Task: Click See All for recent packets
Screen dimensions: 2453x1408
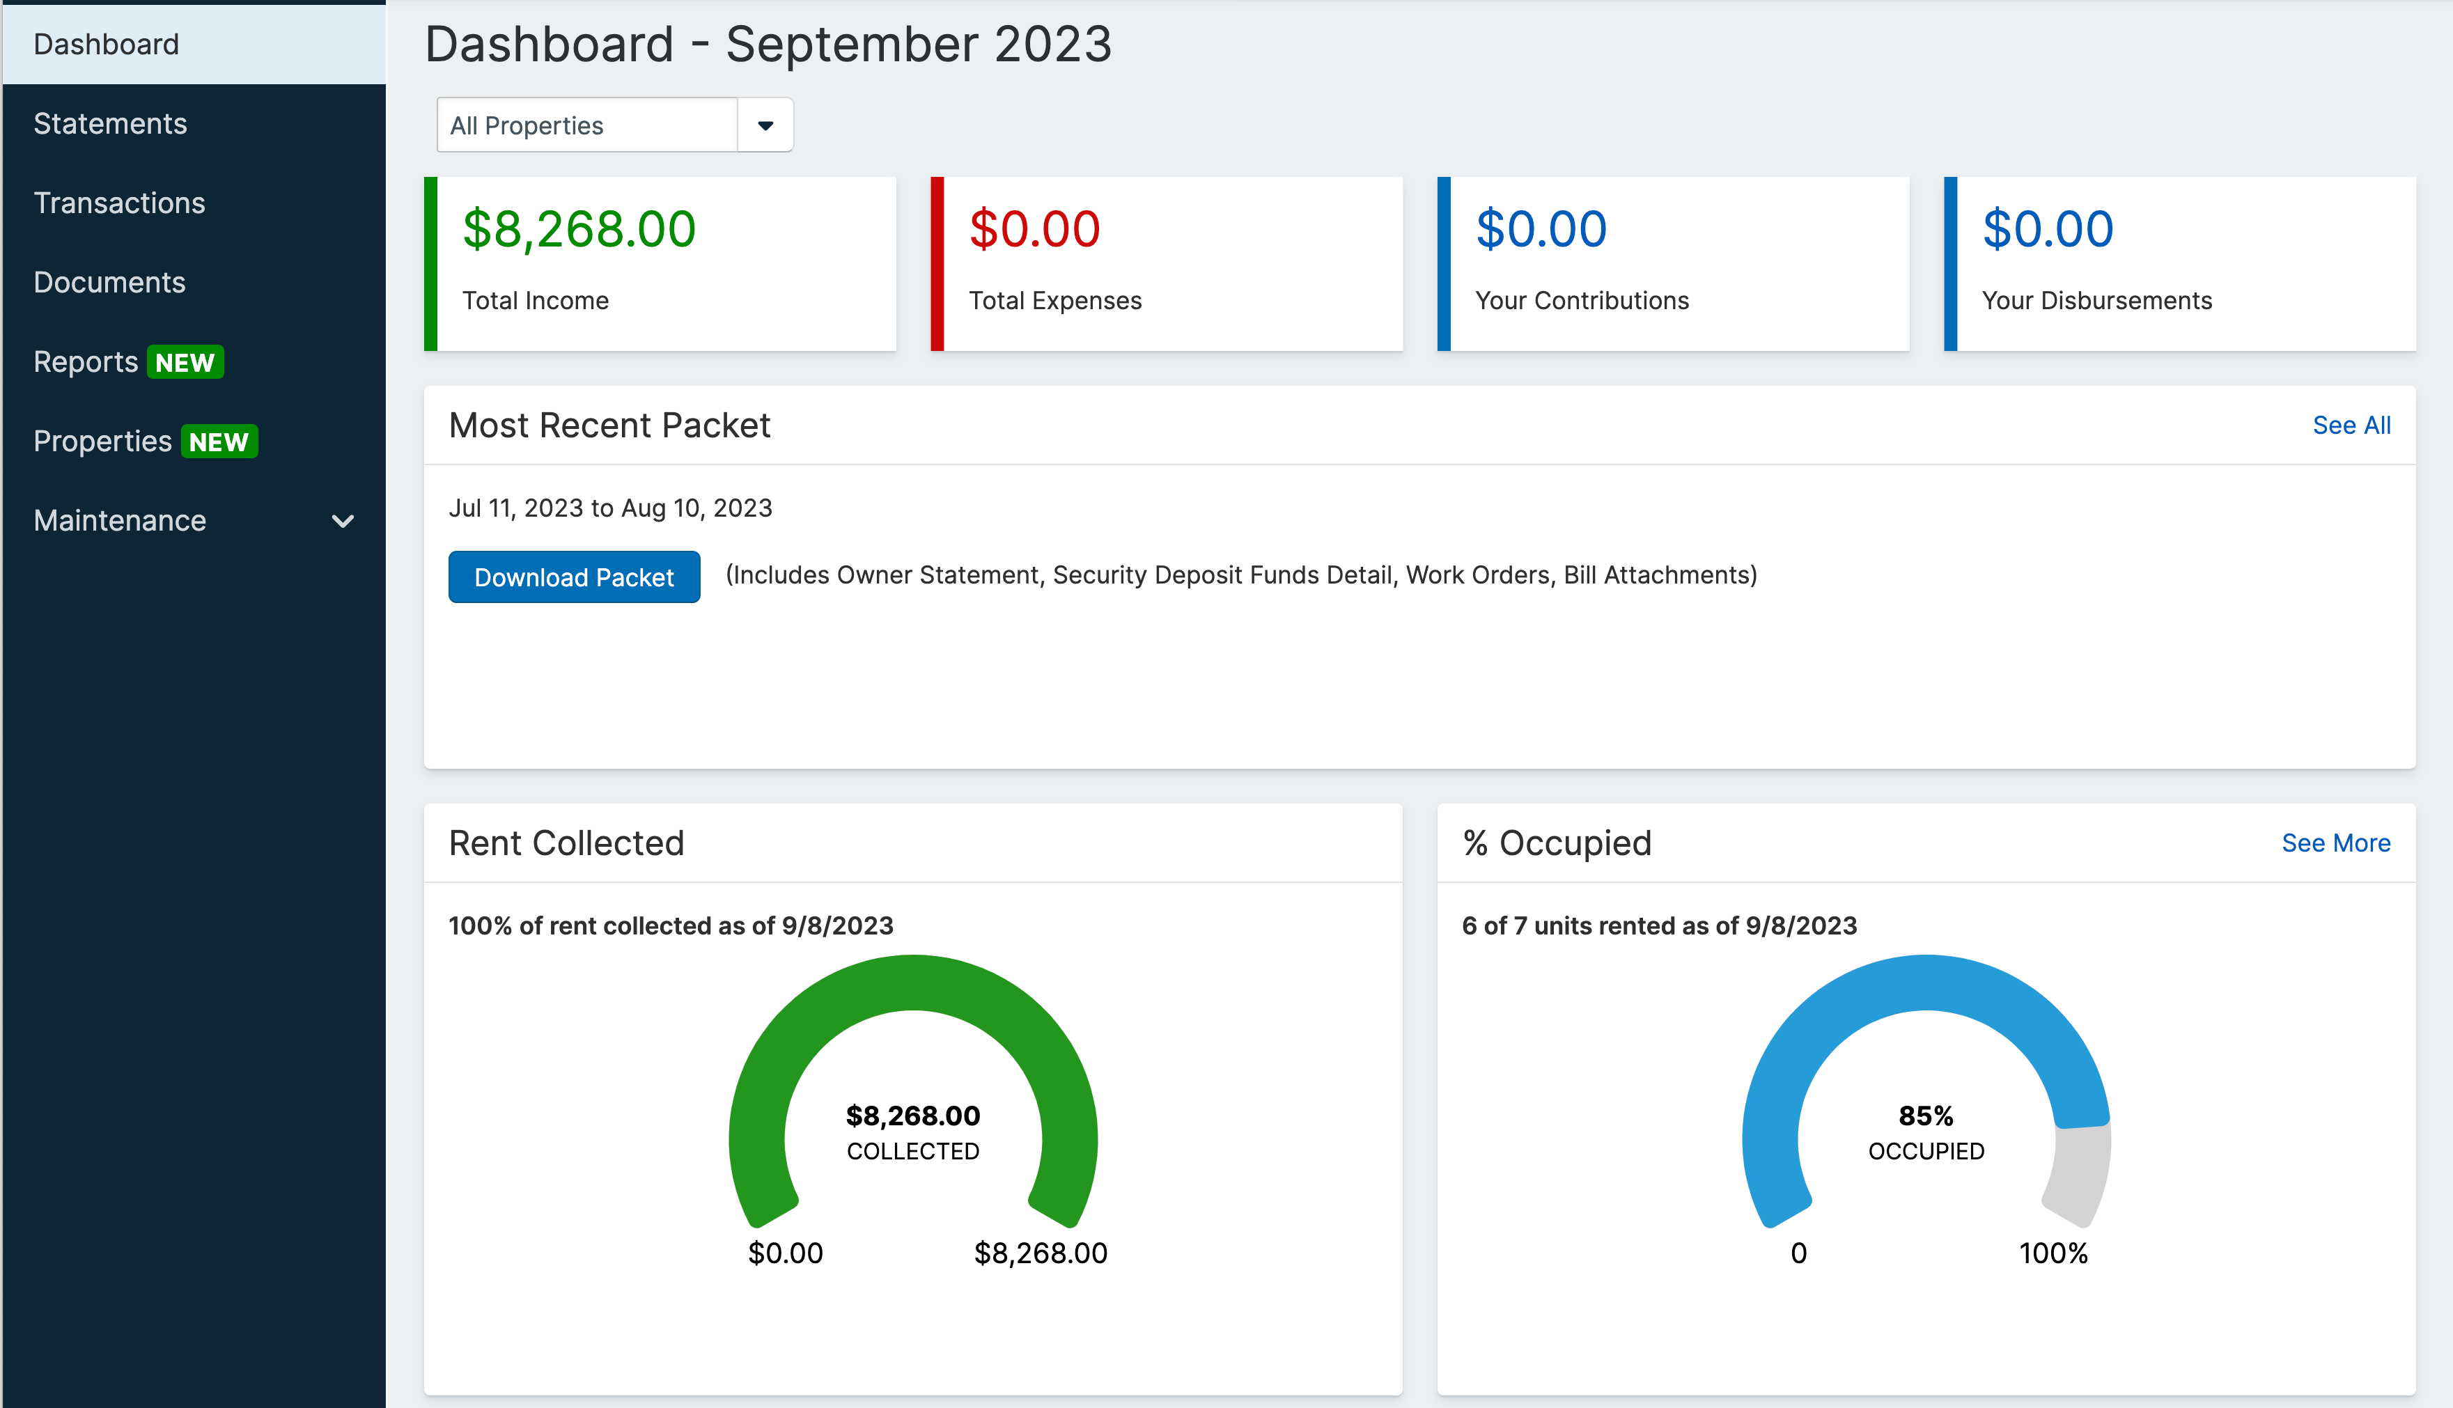Action: pyautogui.click(x=2351, y=425)
